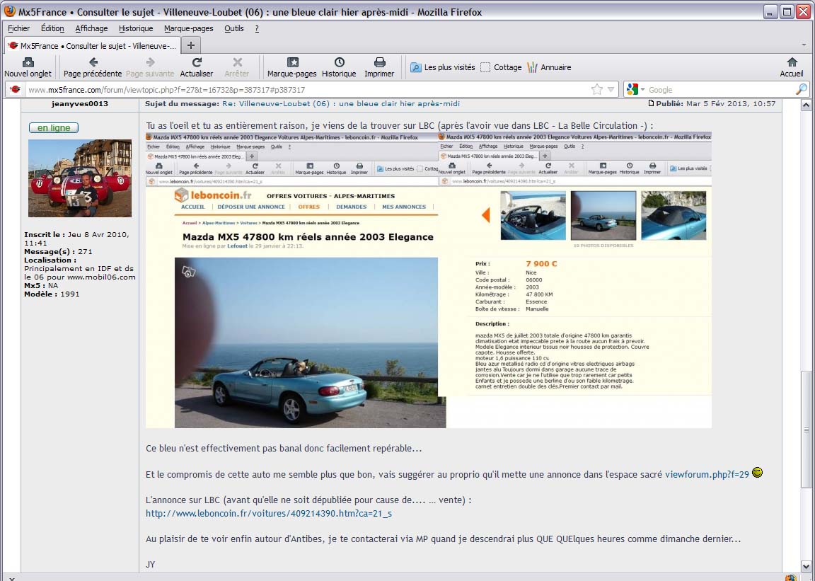Go to home page via Accueil icon

point(792,62)
